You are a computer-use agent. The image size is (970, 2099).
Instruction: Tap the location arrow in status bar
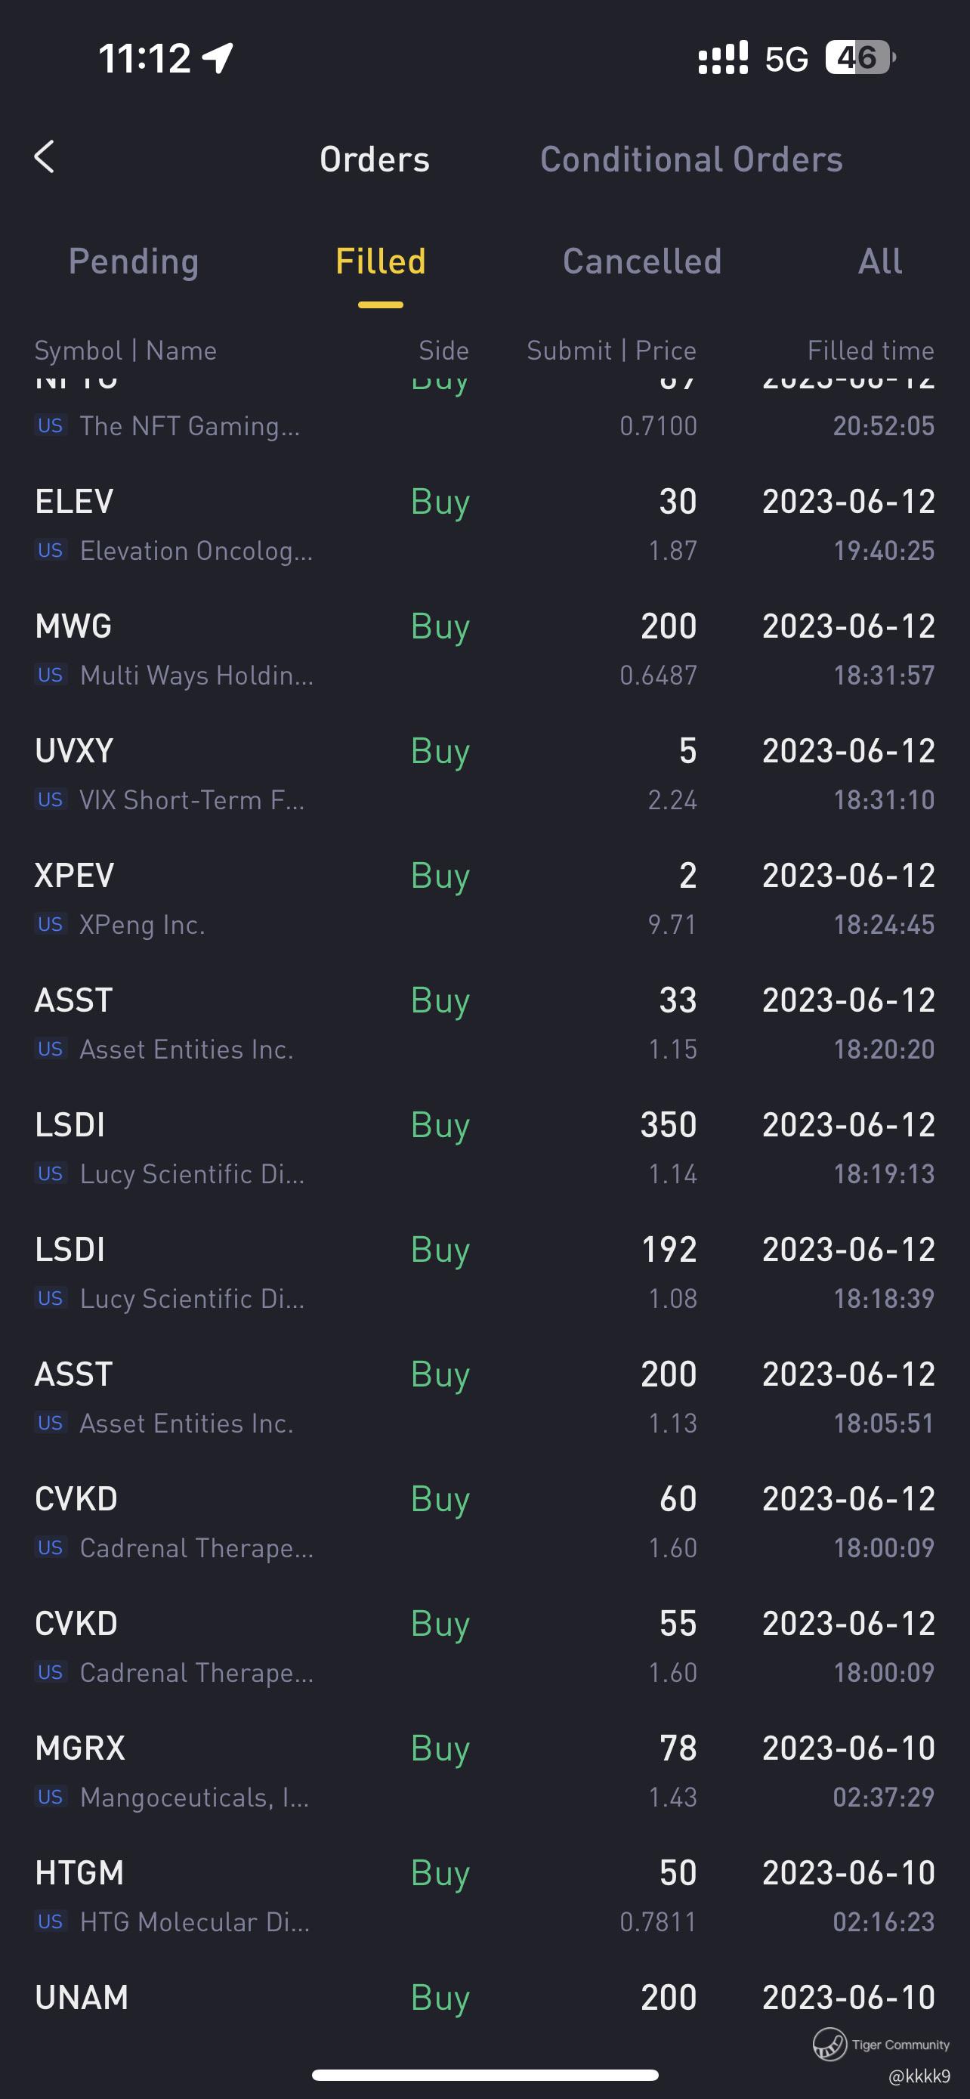coord(218,58)
